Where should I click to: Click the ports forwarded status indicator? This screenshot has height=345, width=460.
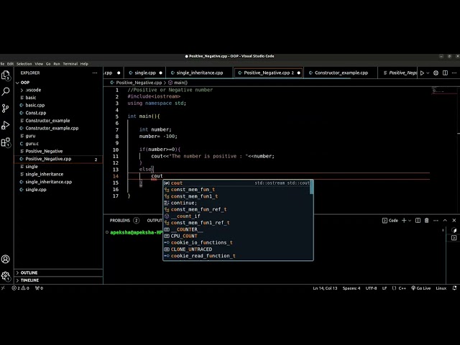(39, 288)
